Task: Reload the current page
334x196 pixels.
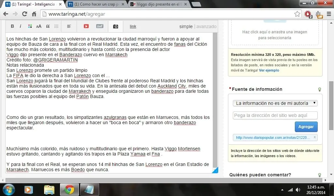Action: click(x=24, y=14)
